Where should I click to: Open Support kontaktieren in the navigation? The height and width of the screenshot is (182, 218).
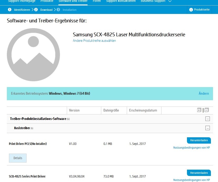point(121,1)
